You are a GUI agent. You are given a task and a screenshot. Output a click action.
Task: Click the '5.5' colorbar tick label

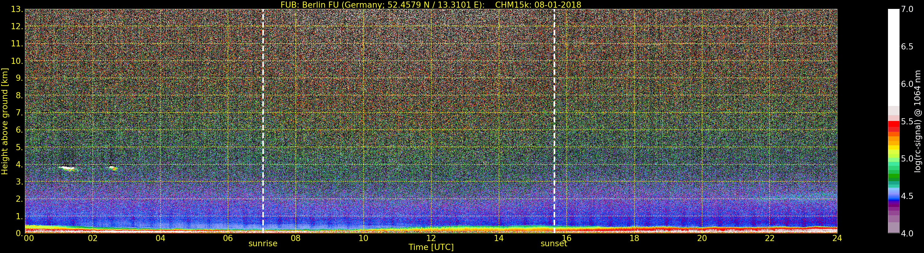[907, 121]
